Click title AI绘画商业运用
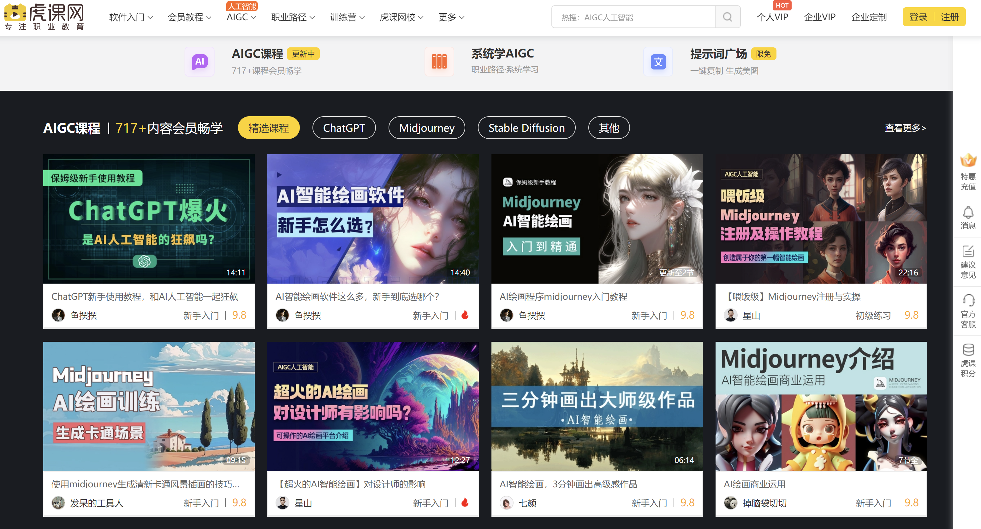981x529 pixels. click(x=754, y=484)
